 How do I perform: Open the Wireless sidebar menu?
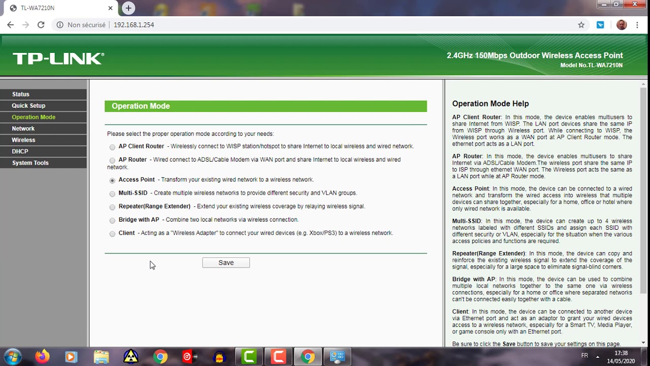click(43, 140)
